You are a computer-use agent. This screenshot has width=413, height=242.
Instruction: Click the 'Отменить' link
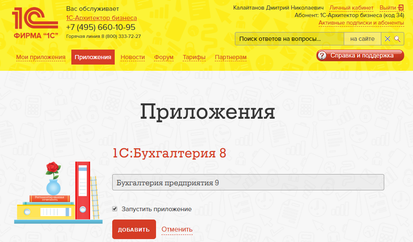pos(177,230)
